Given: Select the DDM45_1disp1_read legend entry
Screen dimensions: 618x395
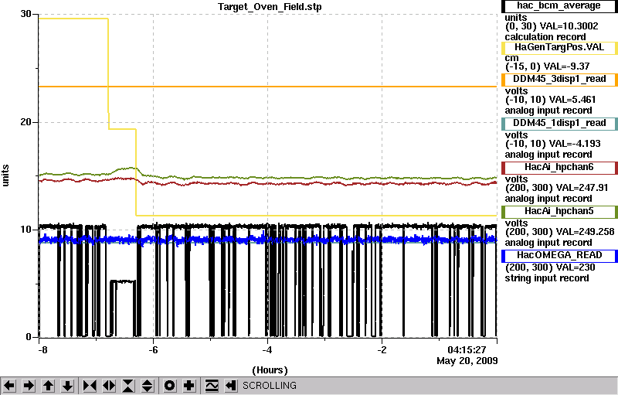Looking at the screenshot, I should (559, 124).
